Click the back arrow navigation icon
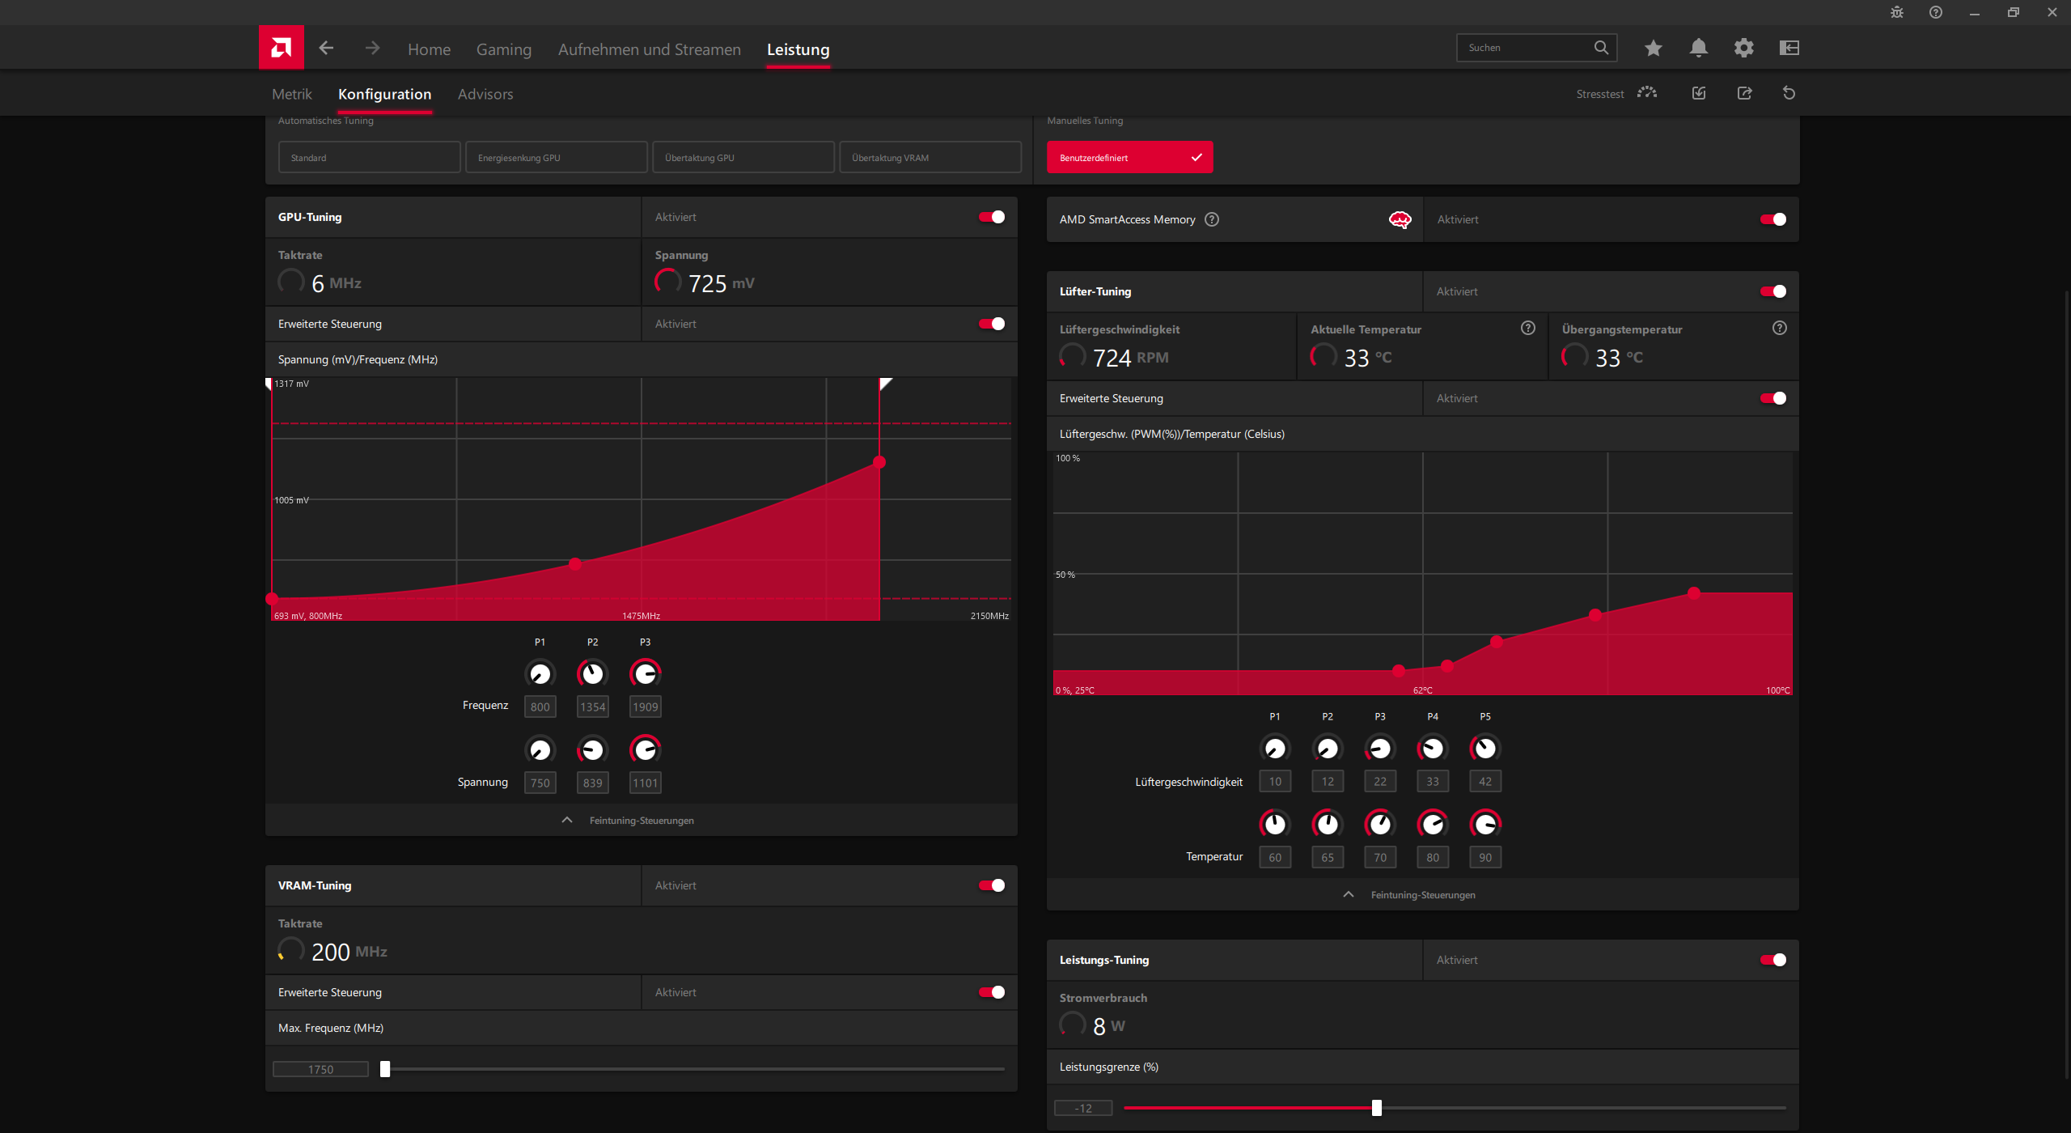The image size is (2071, 1133). point(326,49)
